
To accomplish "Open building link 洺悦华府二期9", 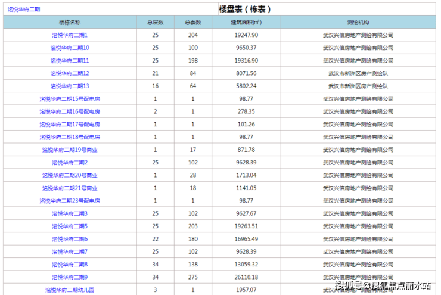I will pos(70,277).
